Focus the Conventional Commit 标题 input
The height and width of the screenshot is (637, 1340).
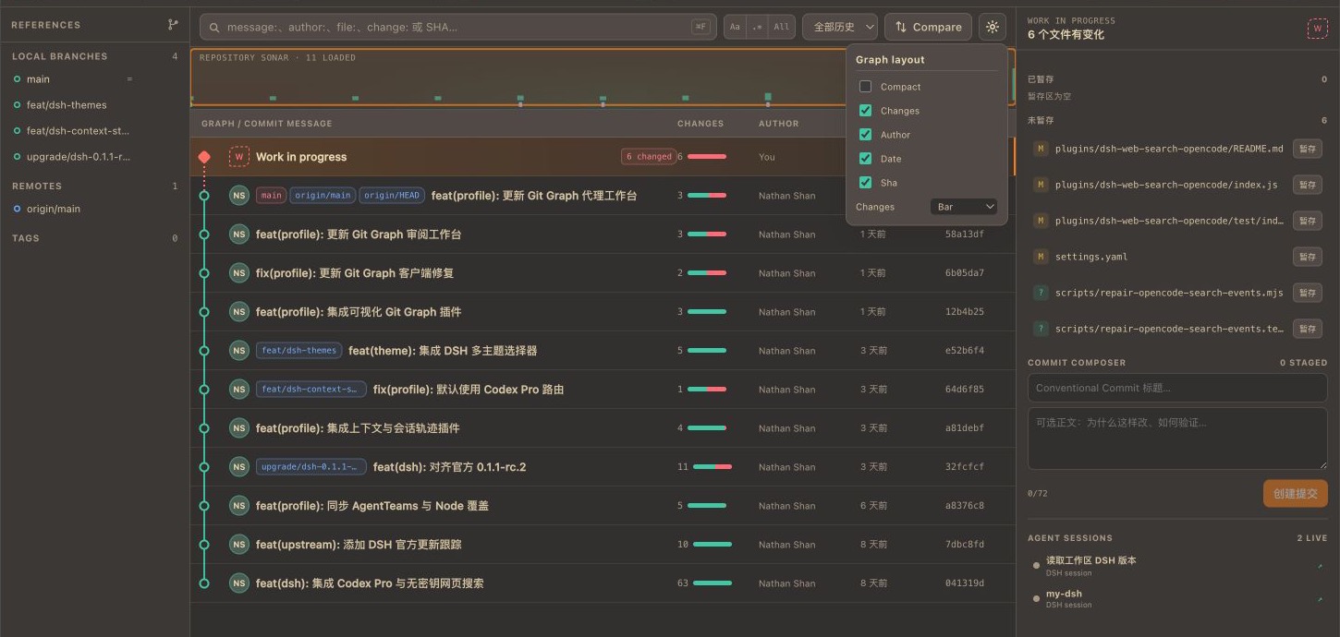tap(1177, 388)
